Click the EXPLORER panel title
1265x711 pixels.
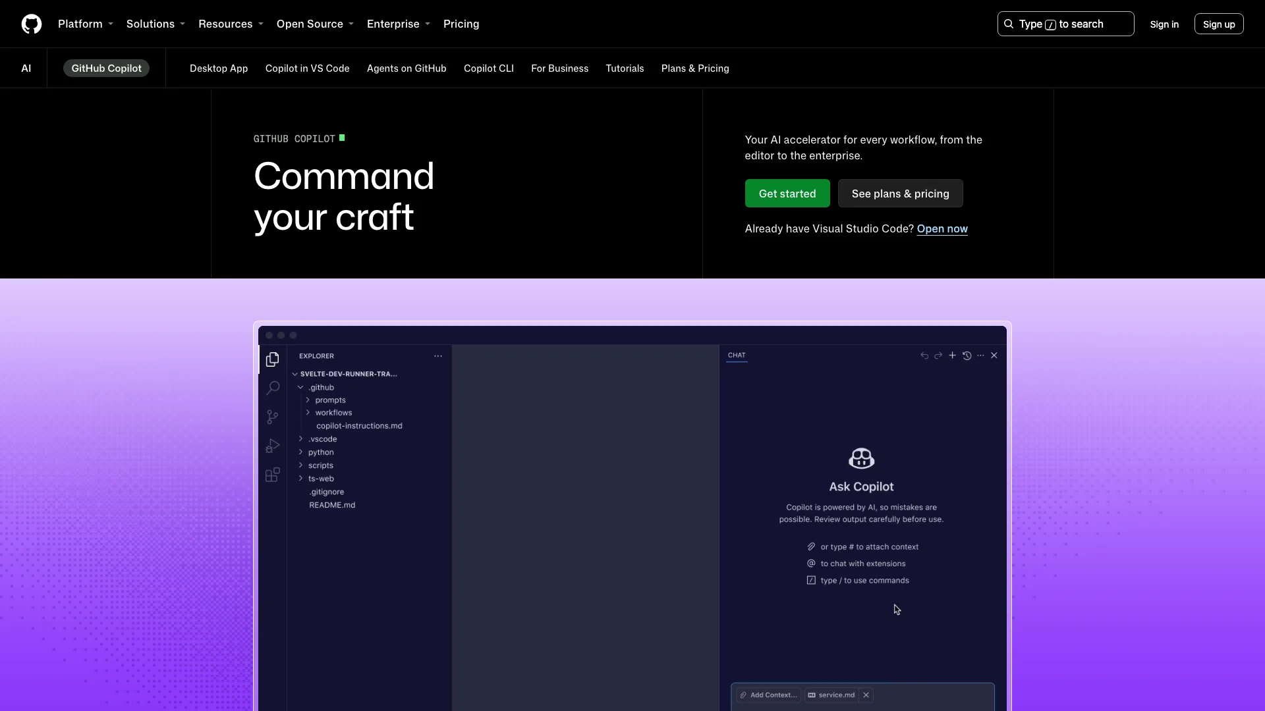click(316, 356)
